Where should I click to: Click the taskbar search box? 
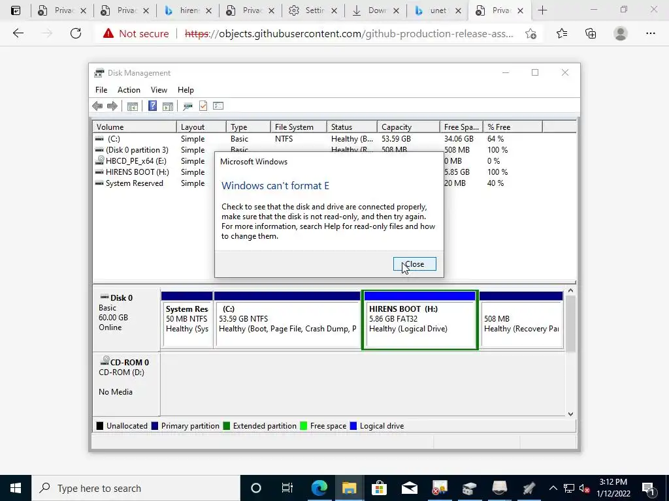[x=136, y=488]
